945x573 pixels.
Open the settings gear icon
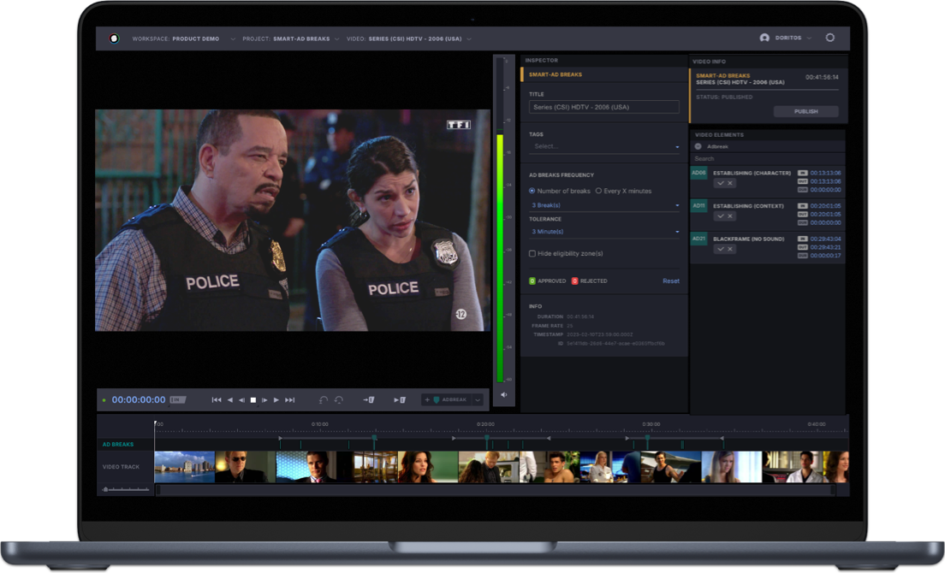pyautogui.click(x=830, y=38)
